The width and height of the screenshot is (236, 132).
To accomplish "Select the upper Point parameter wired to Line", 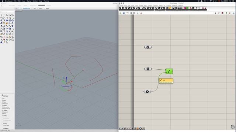I will [148, 69].
